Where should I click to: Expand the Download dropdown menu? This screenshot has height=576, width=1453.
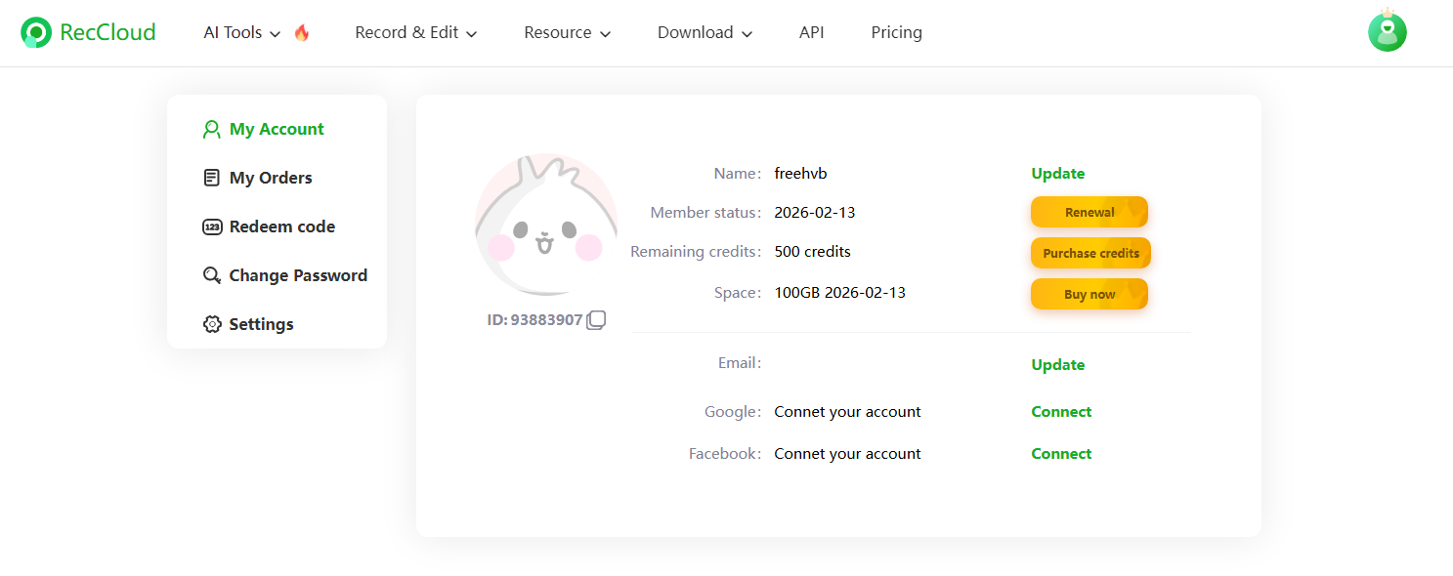tap(705, 32)
